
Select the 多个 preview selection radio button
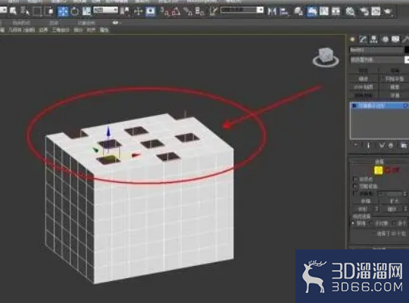pos(393,224)
